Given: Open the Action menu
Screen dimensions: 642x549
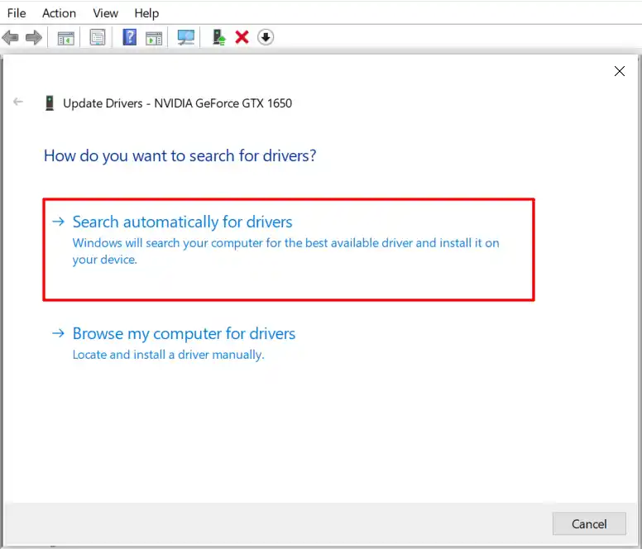Looking at the screenshot, I should click(59, 13).
